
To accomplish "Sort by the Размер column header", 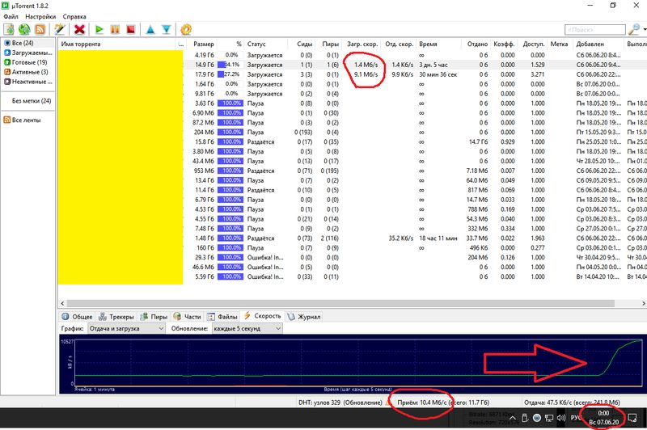I will pos(202,43).
